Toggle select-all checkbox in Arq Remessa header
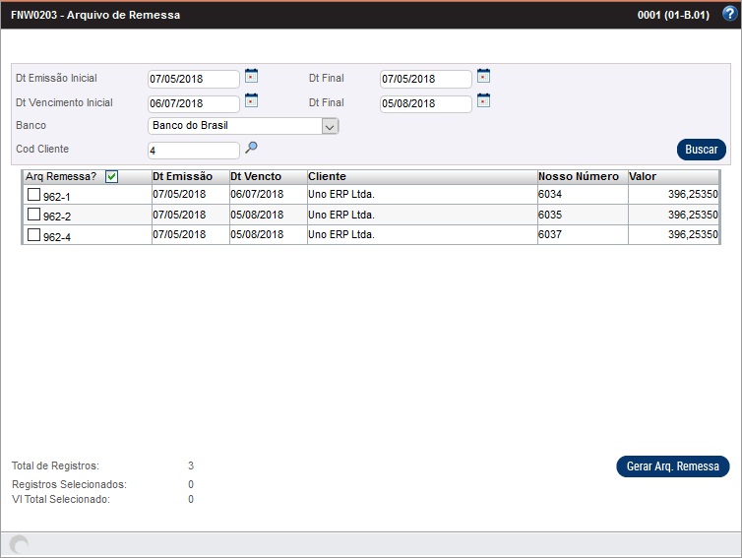Viewport: 742px width, 558px height. (x=112, y=177)
